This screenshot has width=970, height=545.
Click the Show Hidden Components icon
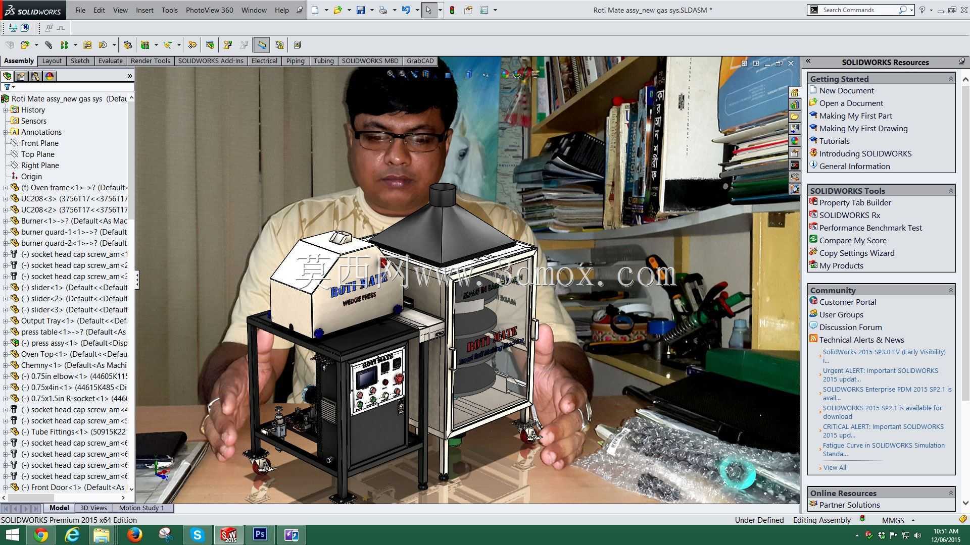128,45
